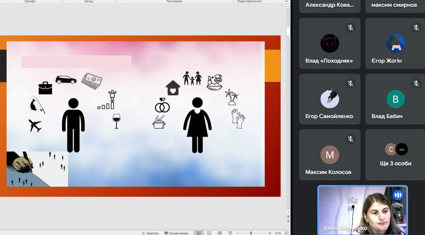The height and width of the screenshot is (235, 425).
Task: Click the vertical scrollbar thumb
Action: pyautogui.click(x=288, y=31)
